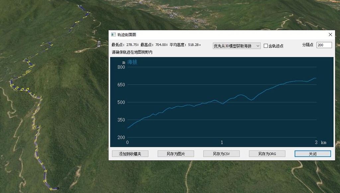Click the track profile dialog title icon
The height and width of the screenshot is (193, 340).
tap(113, 34)
